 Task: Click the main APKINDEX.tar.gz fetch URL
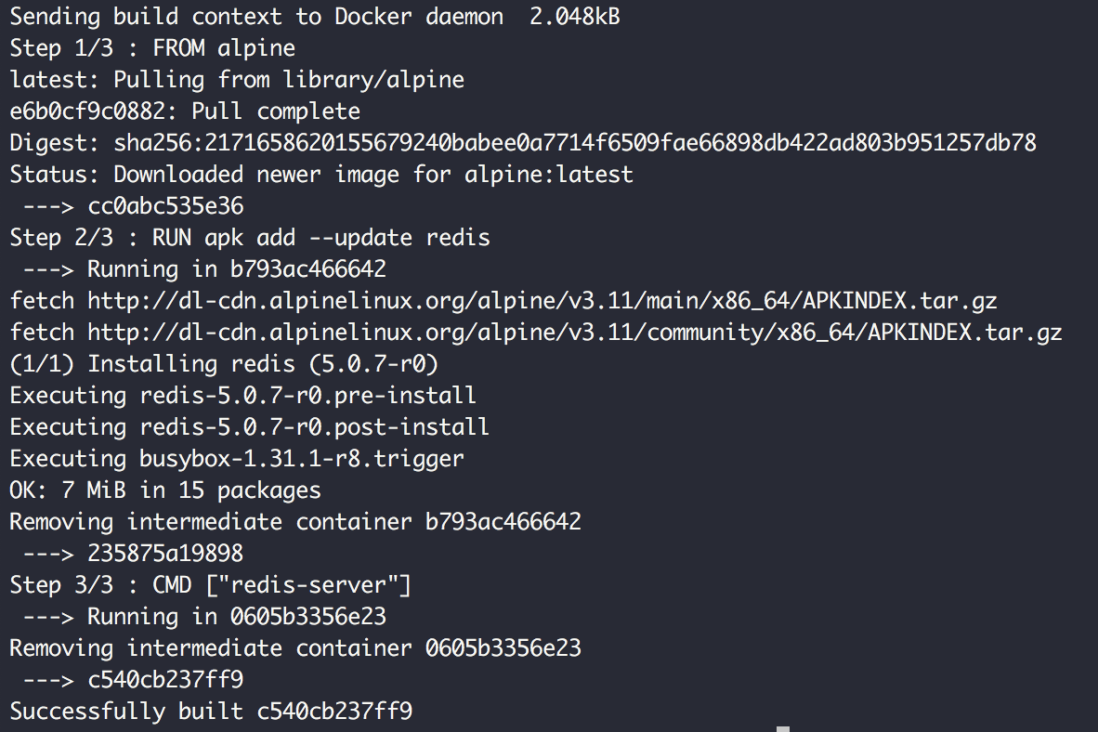click(x=542, y=301)
